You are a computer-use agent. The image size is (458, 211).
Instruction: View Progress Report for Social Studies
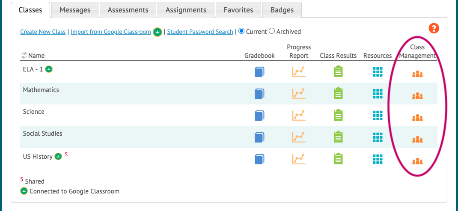point(299,137)
